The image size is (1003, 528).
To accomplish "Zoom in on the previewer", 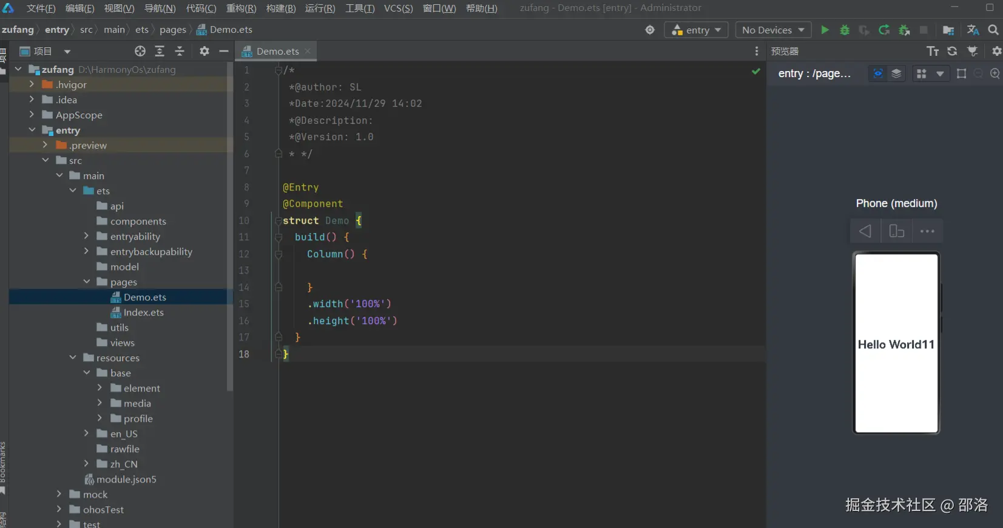I will (x=995, y=73).
